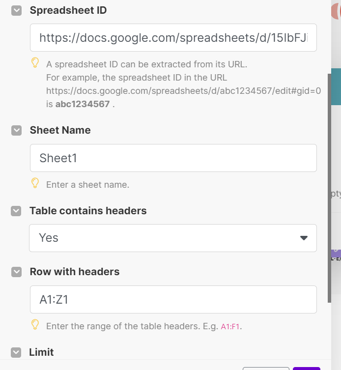Click the example docs.google.com URL hint
Viewport: 341px width, 370px height.
183,91
